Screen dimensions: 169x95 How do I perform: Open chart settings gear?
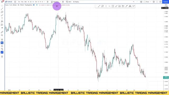[154, 2]
